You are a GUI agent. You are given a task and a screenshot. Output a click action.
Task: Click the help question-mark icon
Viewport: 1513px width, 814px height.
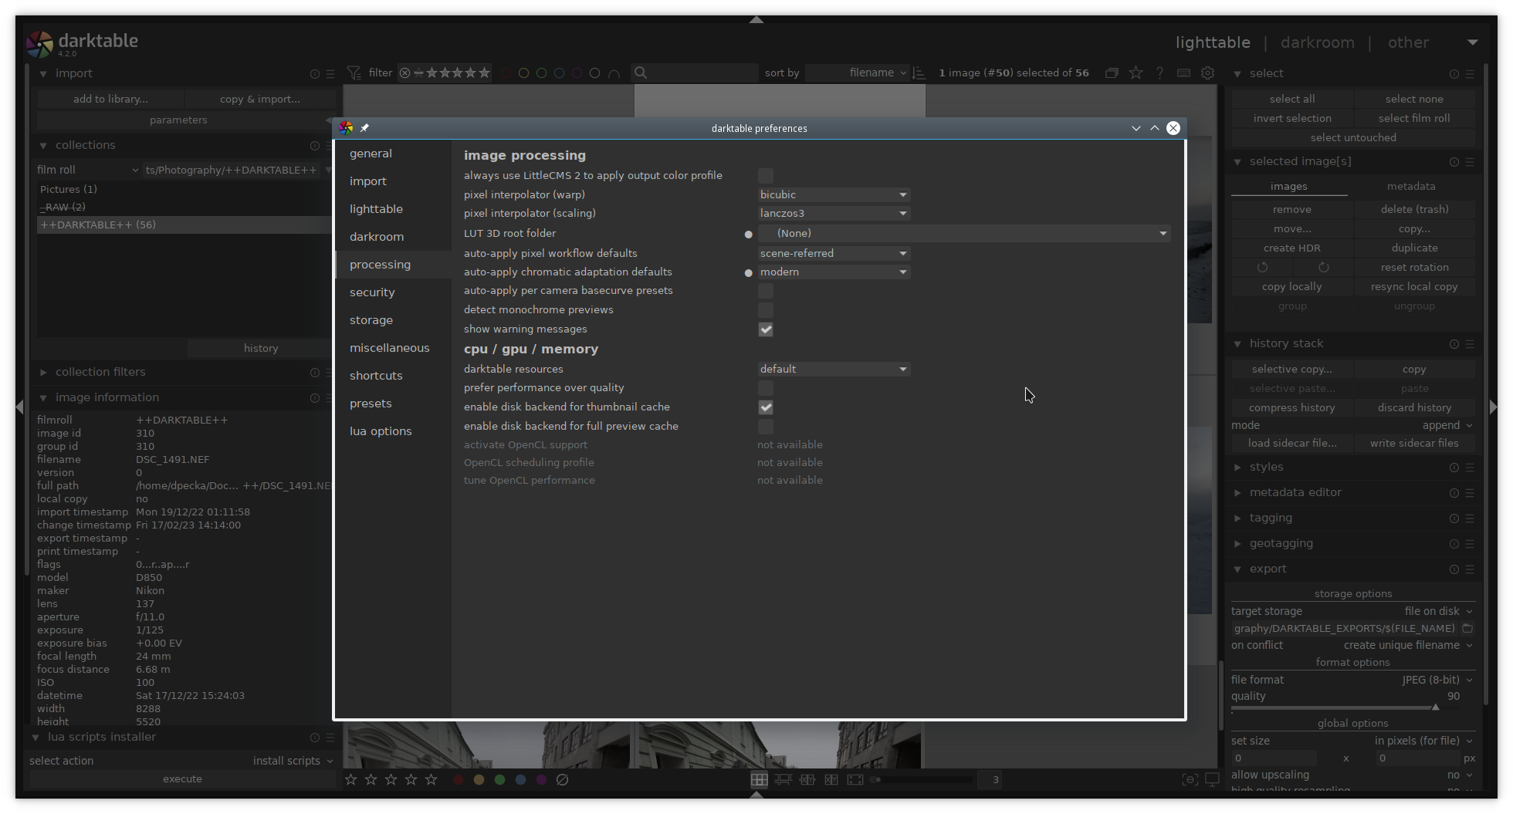pyautogui.click(x=1159, y=73)
